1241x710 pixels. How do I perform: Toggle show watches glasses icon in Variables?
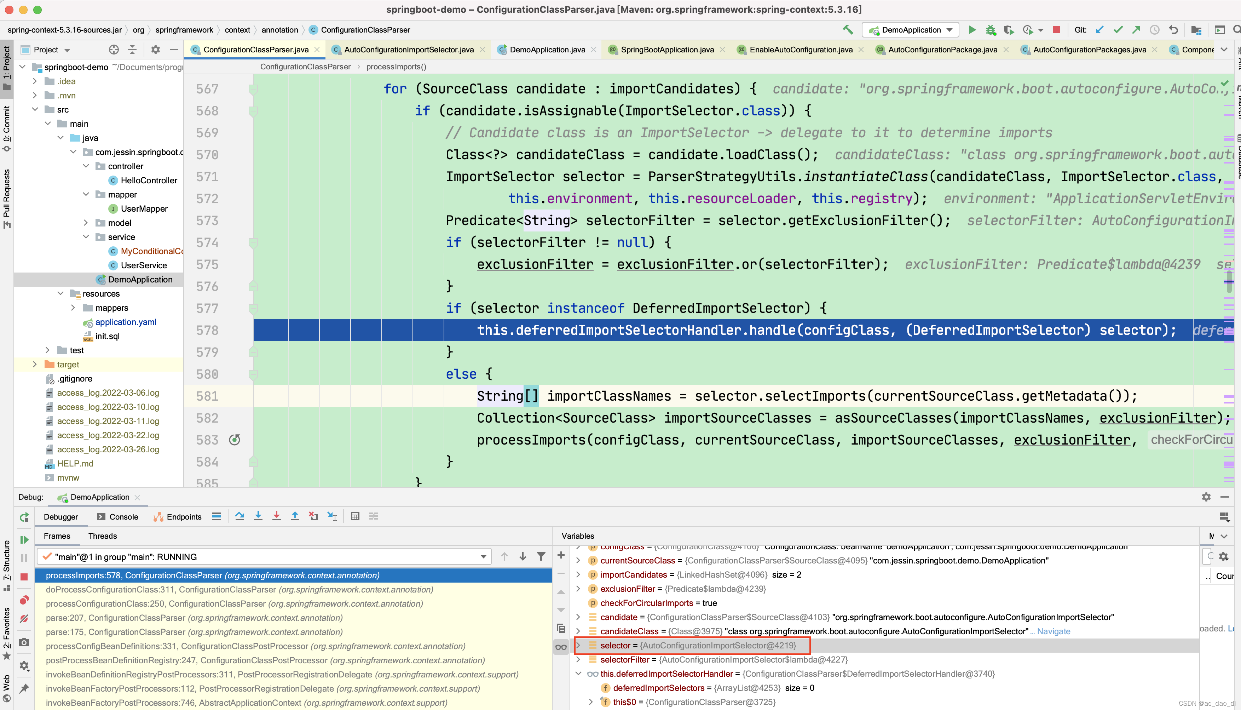(x=561, y=647)
